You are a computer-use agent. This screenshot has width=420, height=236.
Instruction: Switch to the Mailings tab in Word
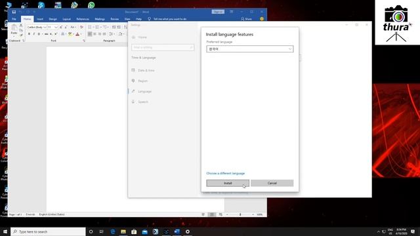tap(100, 19)
